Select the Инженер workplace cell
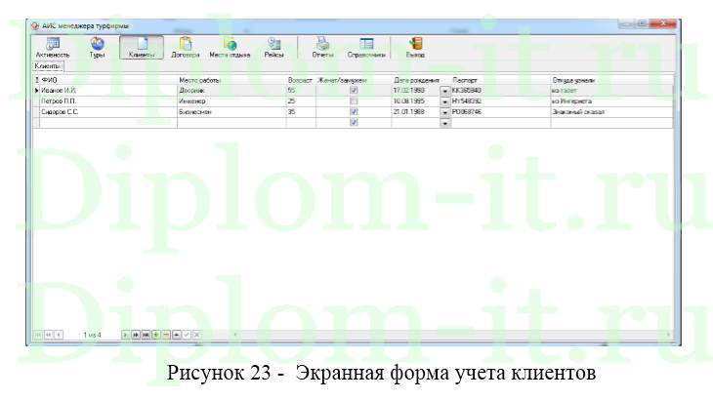Image resolution: width=713 pixels, height=401 pixels. (x=231, y=100)
